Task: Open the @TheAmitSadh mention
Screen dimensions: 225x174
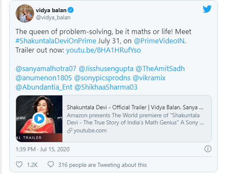Action: click(x=160, y=69)
